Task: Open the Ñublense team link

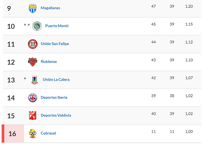Action: pyautogui.click(x=49, y=62)
